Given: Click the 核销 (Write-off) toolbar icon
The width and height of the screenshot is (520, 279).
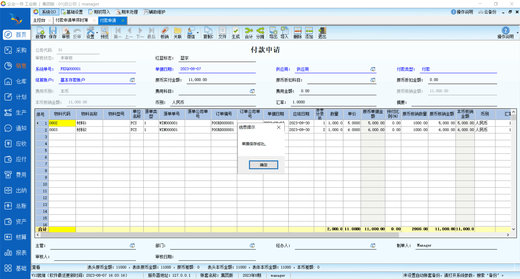Looking at the screenshot, I should click(164, 33).
